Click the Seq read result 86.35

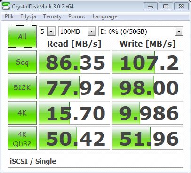pos(74,62)
